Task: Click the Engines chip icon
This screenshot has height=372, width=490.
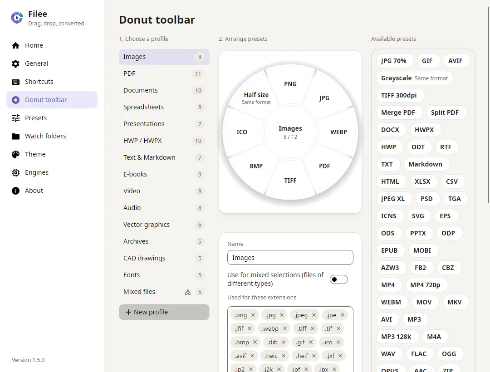Action: click(x=15, y=172)
